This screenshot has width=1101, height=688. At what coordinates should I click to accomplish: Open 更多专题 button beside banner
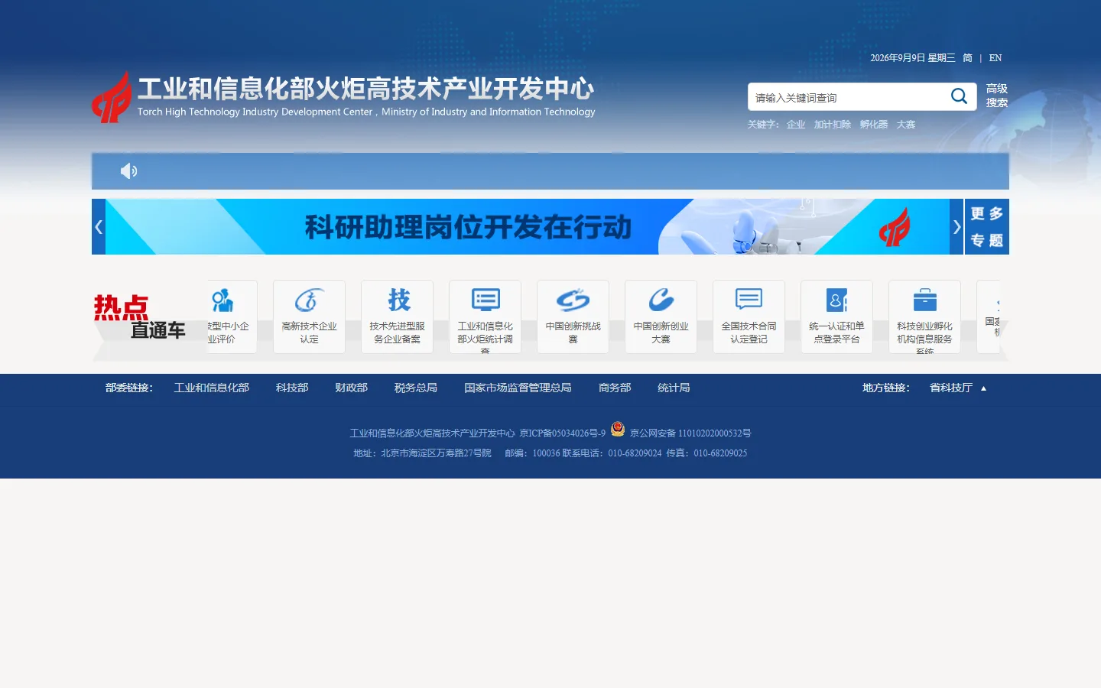[x=987, y=227]
